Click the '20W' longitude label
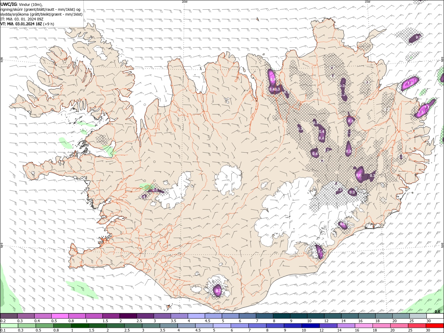This screenshot has height=333, width=444. [x=185, y=2]
